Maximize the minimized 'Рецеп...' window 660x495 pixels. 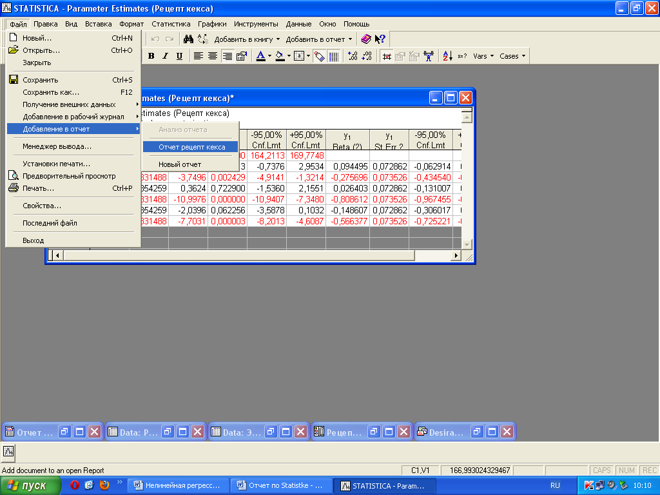(389, 431)
